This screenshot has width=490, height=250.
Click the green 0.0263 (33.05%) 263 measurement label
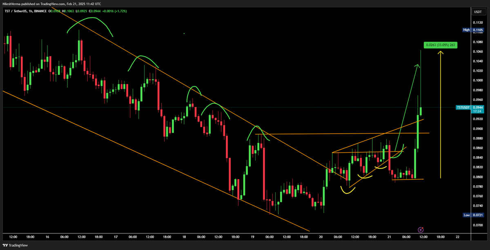coord(441,45)
